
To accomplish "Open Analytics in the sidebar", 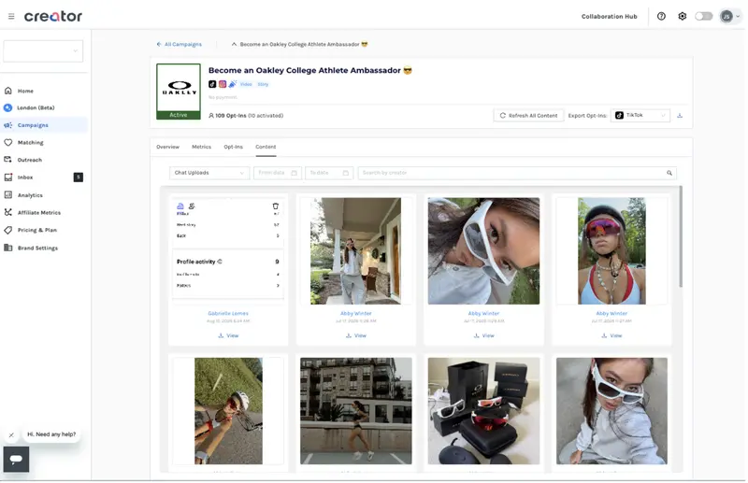I will click(x=30, y=195).
